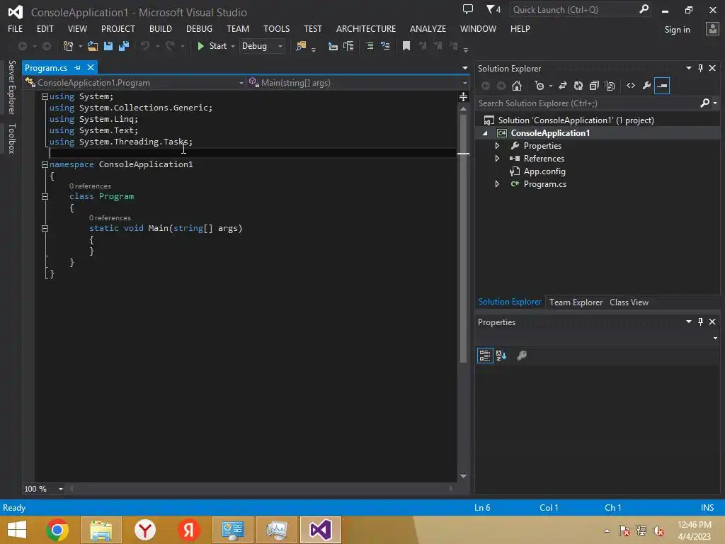This screenshot has height=544, width=725.
Task: Select Alphabetical sort in Properties panel
Action: click(x=501, y=356)
